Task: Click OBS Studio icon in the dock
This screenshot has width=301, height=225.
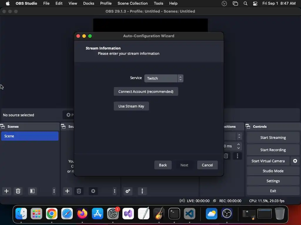Action: 227,214
